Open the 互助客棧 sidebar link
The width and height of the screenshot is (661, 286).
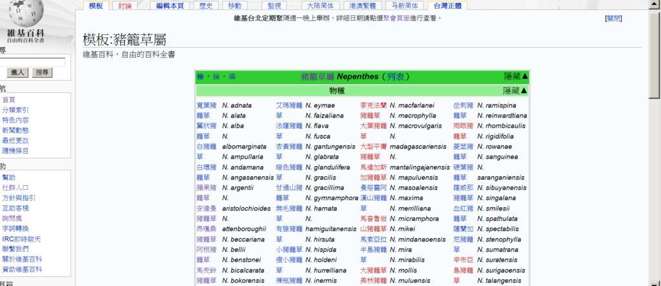[15, 209]
